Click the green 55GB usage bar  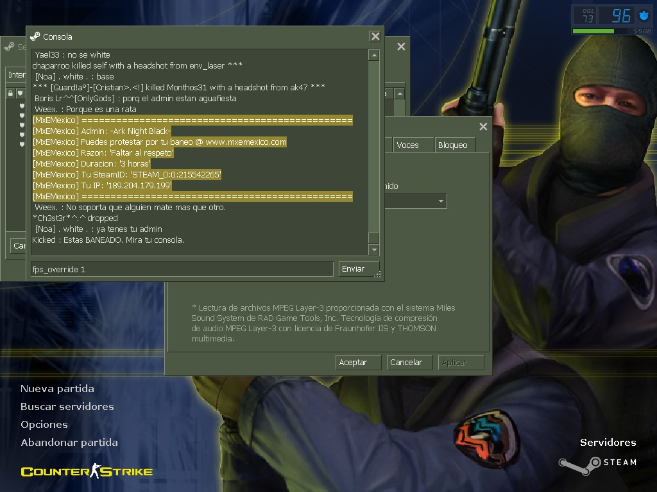[x=593, y=31]
